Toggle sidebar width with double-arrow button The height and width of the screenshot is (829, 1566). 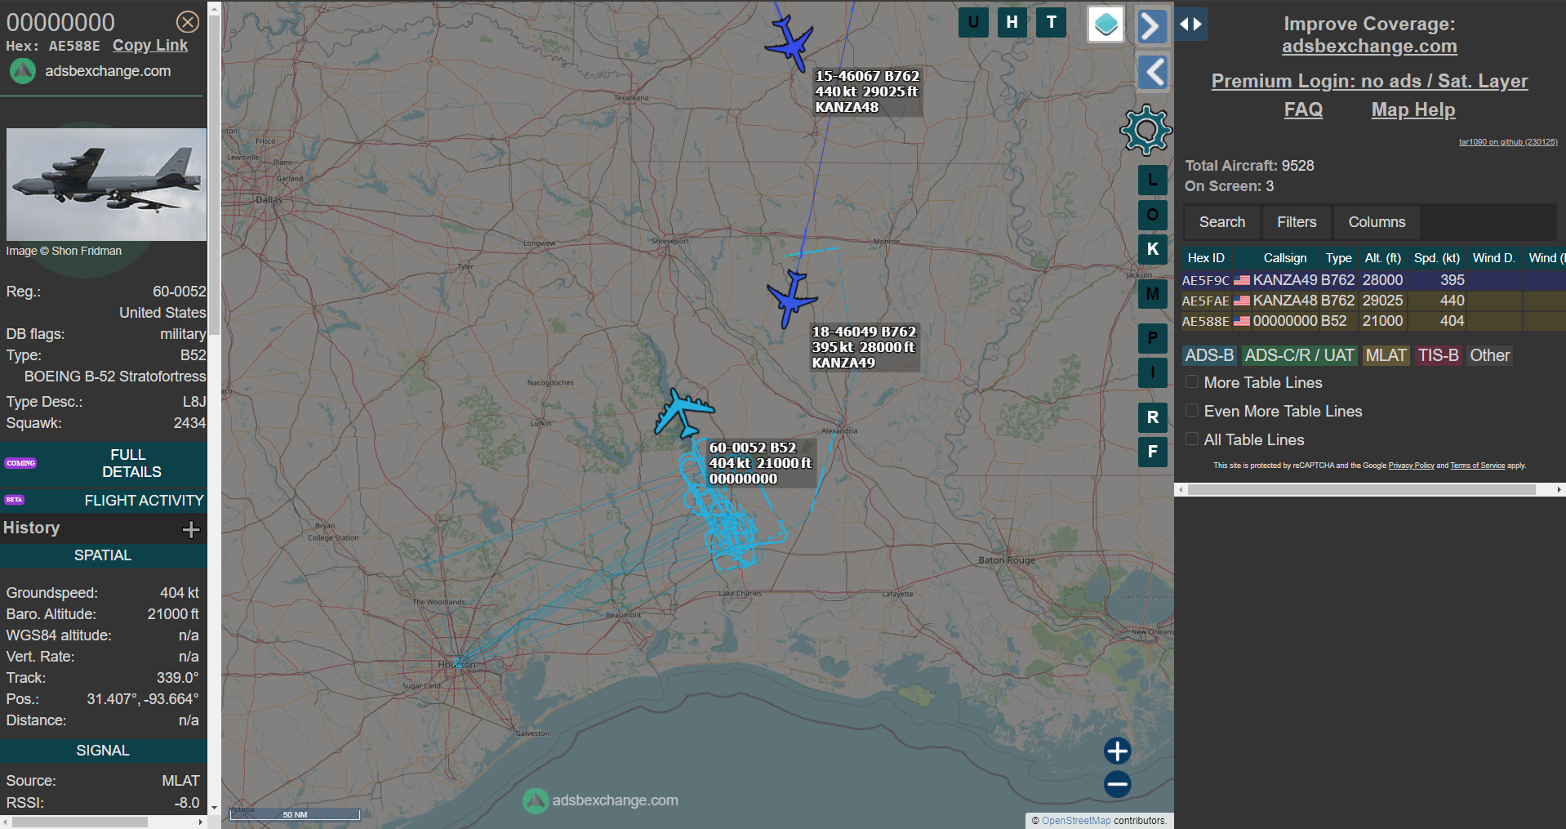[x=1190, y=24]
